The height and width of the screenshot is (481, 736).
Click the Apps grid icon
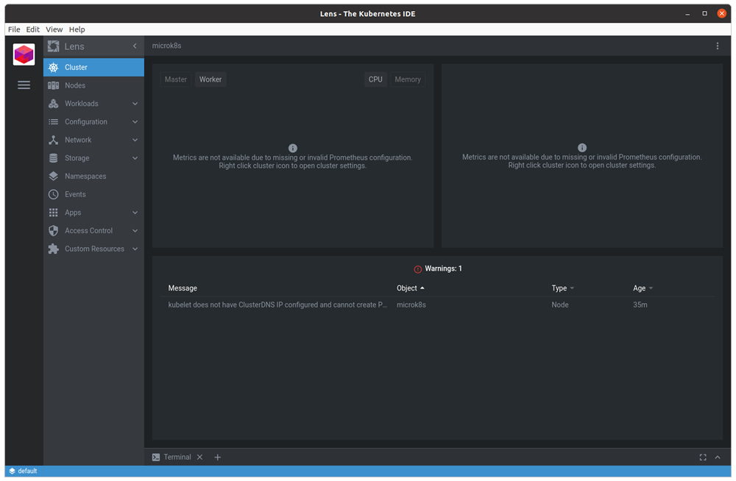coord(54,213)
